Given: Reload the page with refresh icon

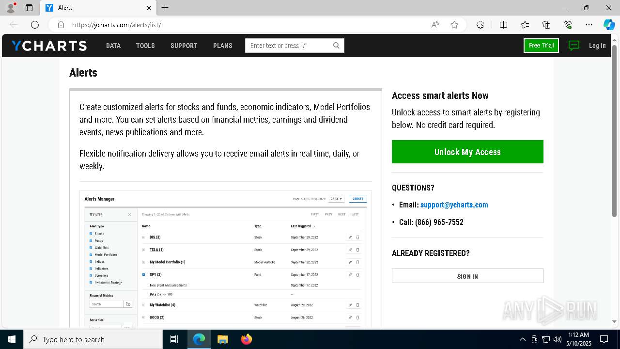Looking at the screenshot, I should tap(35, 25).
